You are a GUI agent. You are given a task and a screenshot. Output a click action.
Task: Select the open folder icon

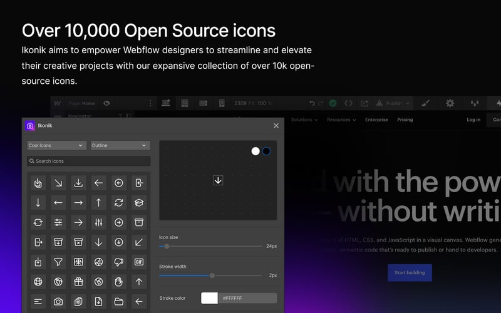(118, 302)
